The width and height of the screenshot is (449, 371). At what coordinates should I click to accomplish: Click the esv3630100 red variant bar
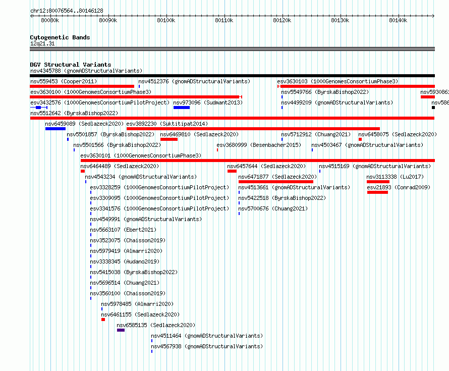coord(136,97)
